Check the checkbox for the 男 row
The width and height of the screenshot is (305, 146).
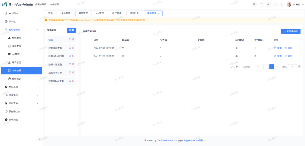(x=86, y=48)
